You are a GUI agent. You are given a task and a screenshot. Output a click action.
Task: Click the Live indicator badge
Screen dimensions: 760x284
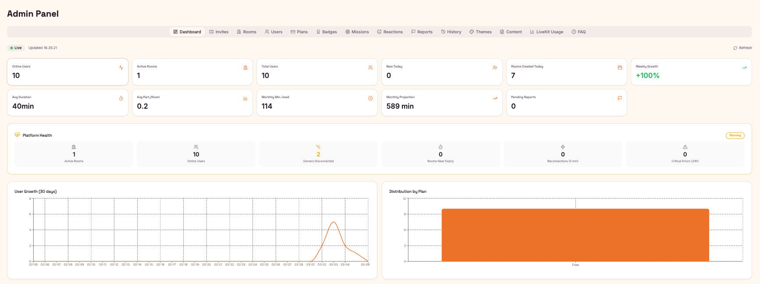pos(16,48)
